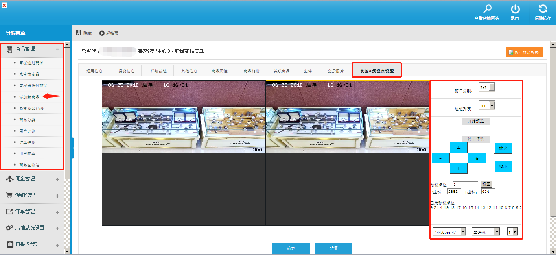This screenshot has width=556, height=255.
Task: Switch to the 全景图片 tab
Action: click(335, 71)
